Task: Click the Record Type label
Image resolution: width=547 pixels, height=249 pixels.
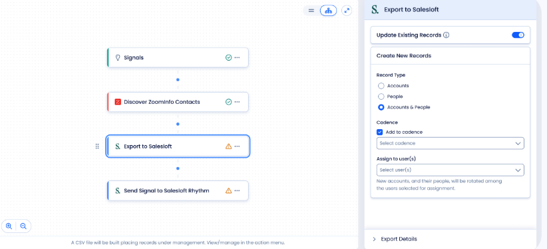Action: click(x=391, y=75)
